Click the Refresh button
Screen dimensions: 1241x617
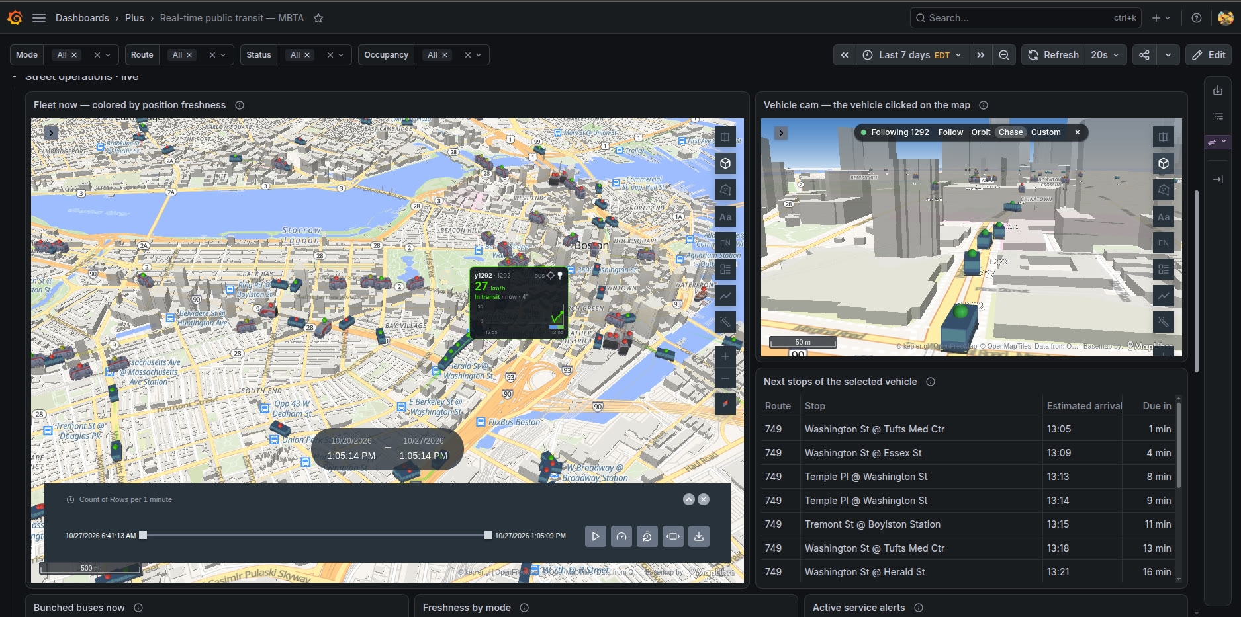tap(1054, 55)
